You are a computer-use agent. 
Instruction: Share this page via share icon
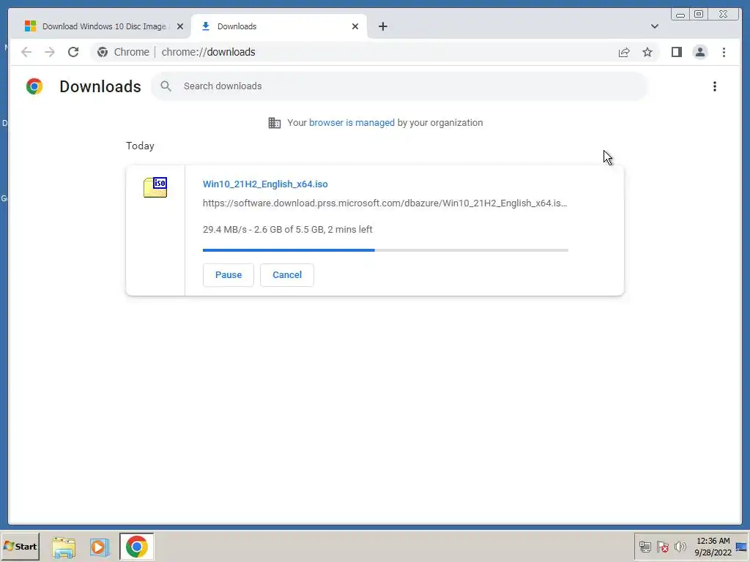pos(624,52)
